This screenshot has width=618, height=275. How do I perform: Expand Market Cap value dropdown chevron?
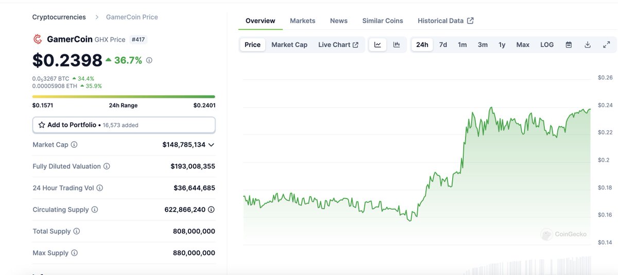pos(211,145)
